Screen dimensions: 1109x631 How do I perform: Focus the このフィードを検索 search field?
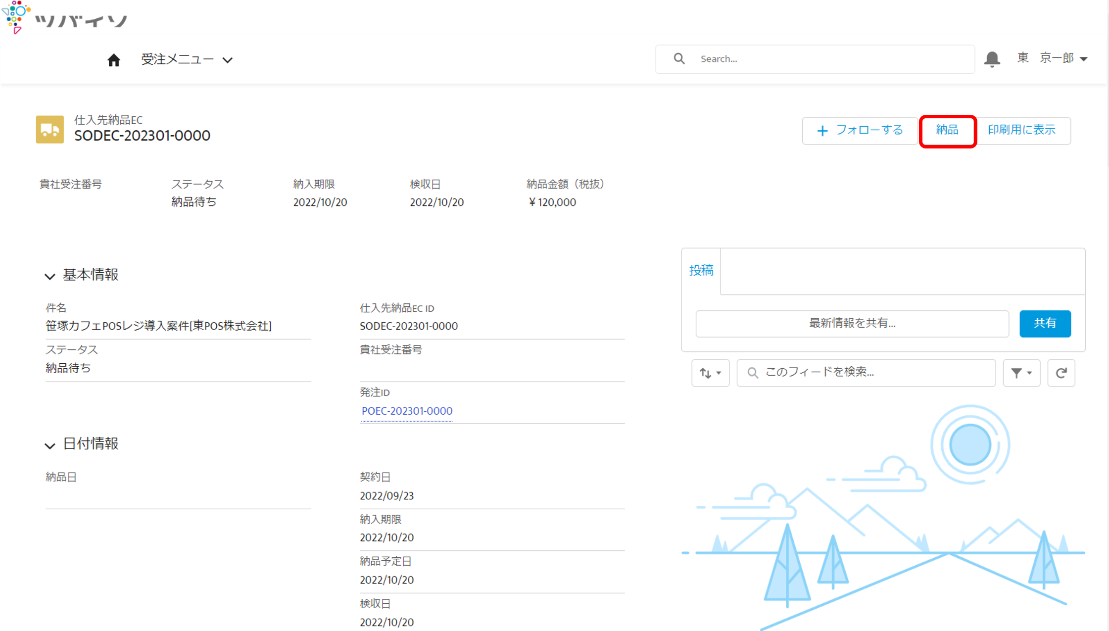866,372
